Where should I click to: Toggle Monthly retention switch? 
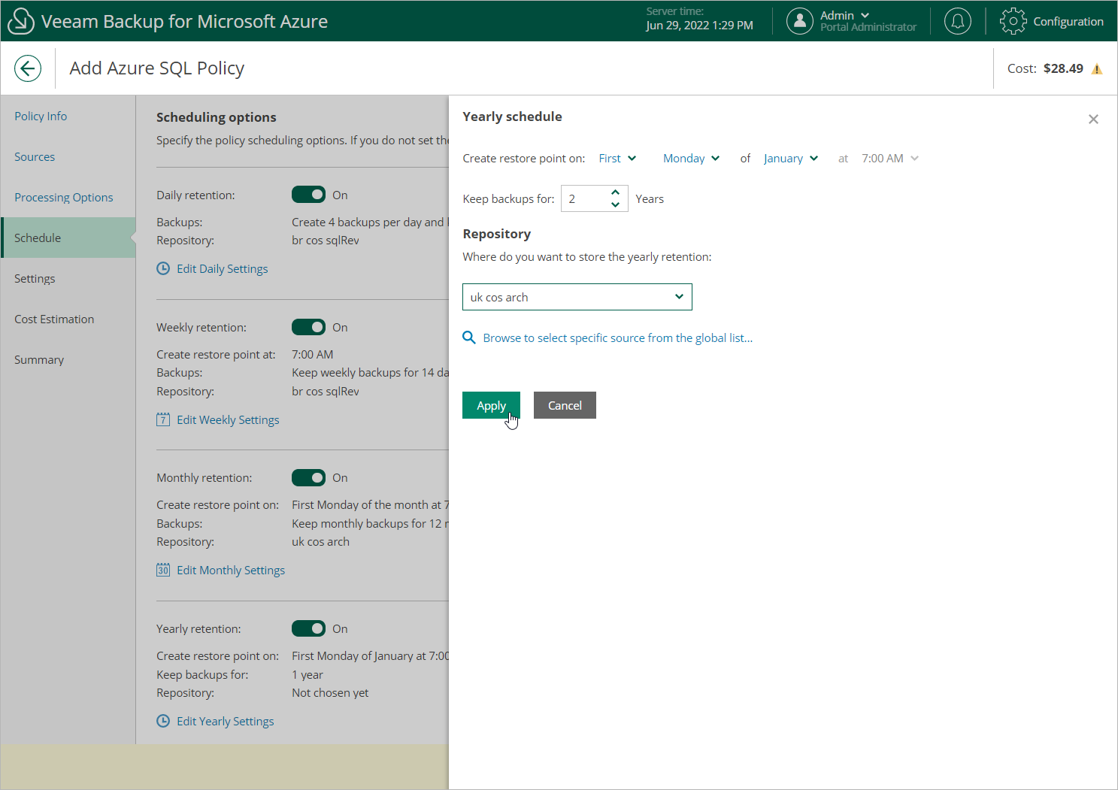point(308,477)
